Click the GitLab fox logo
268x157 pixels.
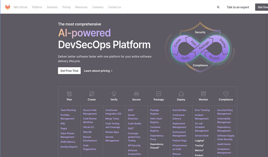(x=8, y=7)
